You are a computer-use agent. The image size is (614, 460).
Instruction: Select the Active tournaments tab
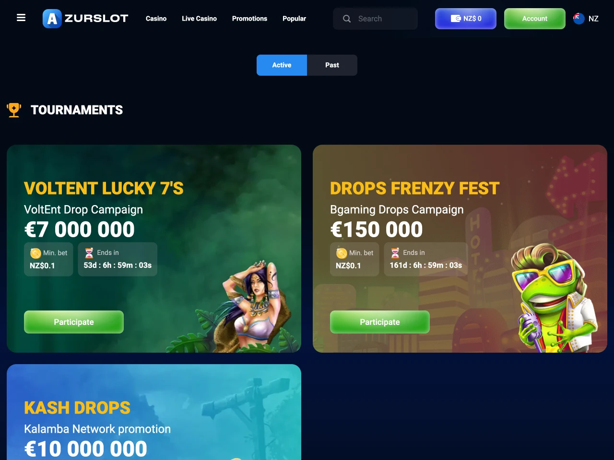(282, 65)
